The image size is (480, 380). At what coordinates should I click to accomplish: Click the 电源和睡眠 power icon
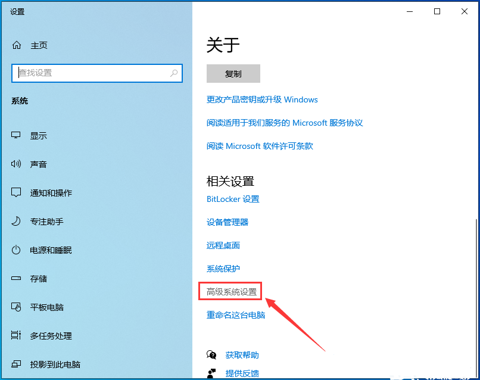16,250
